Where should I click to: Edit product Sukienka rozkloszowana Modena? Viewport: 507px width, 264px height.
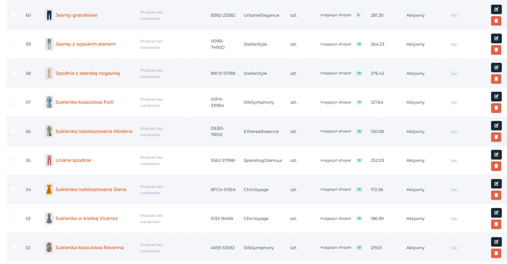coord(496,126)
